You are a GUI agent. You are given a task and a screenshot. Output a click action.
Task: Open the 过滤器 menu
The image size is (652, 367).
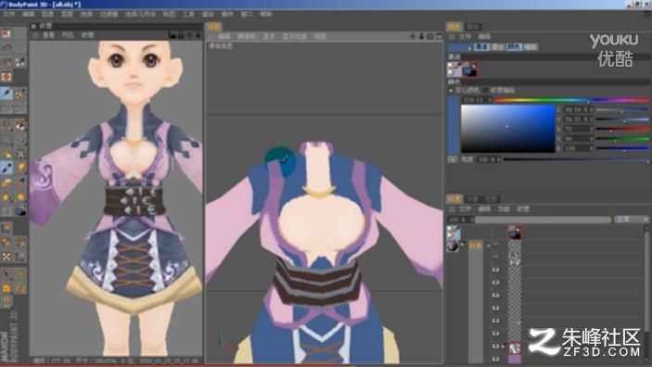109,14
